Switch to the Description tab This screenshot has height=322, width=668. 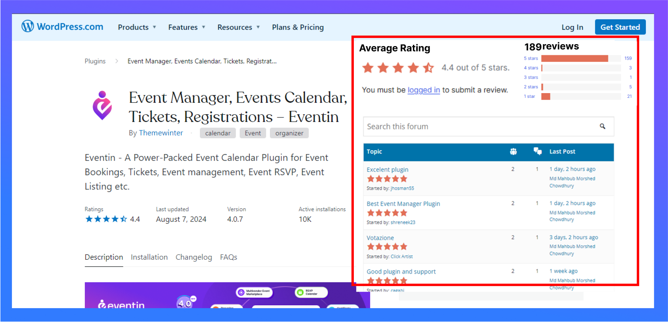coord(104,257)
